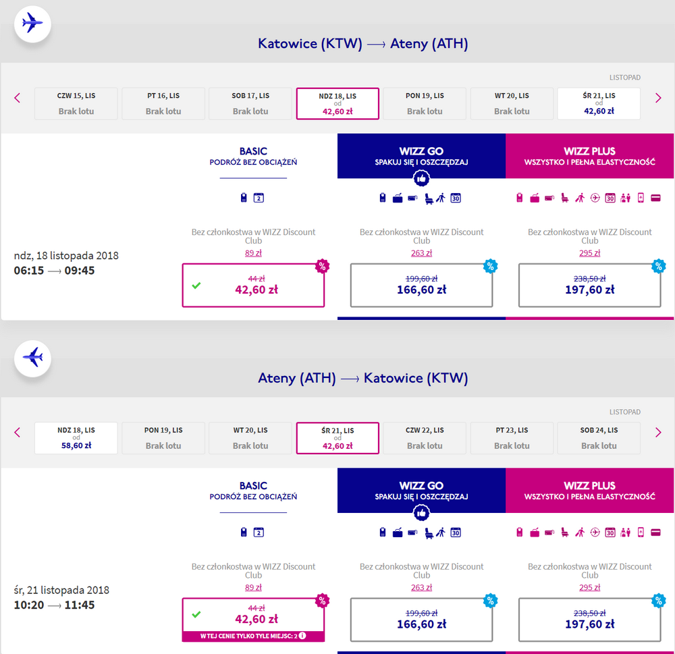Choose outbound BASIC fare 42,60 zł
The width and height of the screenshot is (675, 654).
(253, 285)
